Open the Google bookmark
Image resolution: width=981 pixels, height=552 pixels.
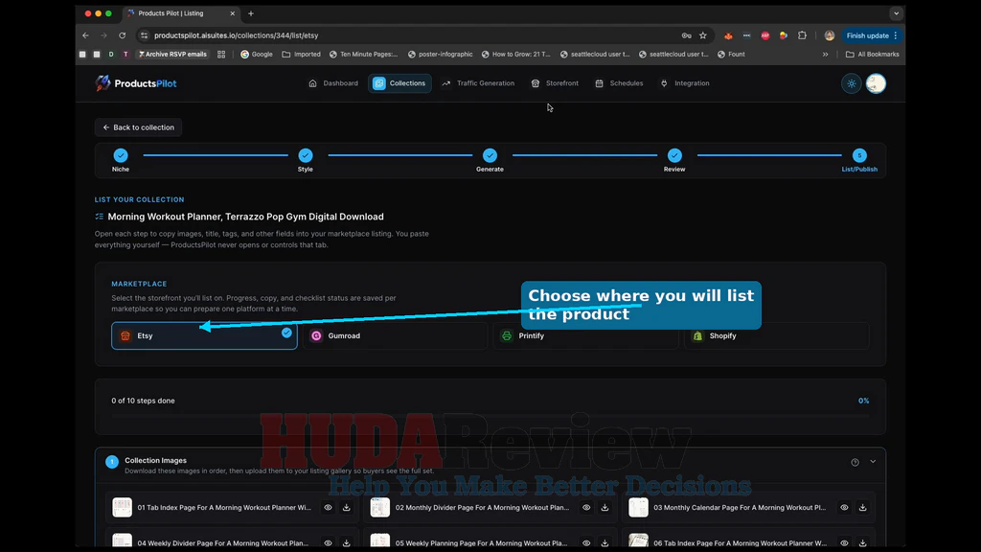pos(257,55)
